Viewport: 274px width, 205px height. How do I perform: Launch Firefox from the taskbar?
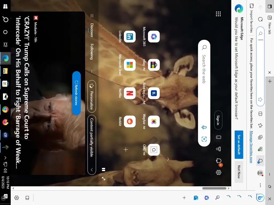click(x=5, y=122)
